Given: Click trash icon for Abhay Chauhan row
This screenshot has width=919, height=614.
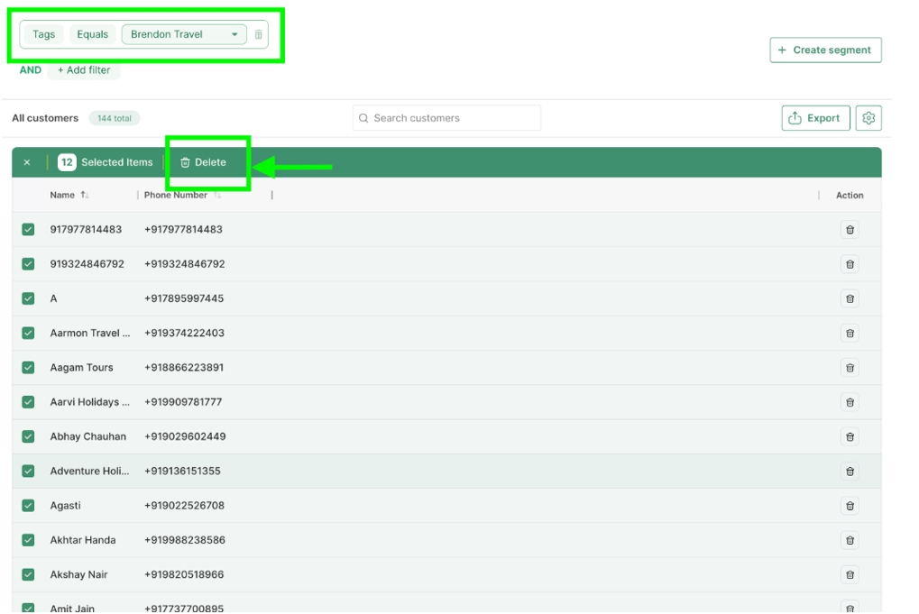Looking at the screenshot, I should point(849,437).
